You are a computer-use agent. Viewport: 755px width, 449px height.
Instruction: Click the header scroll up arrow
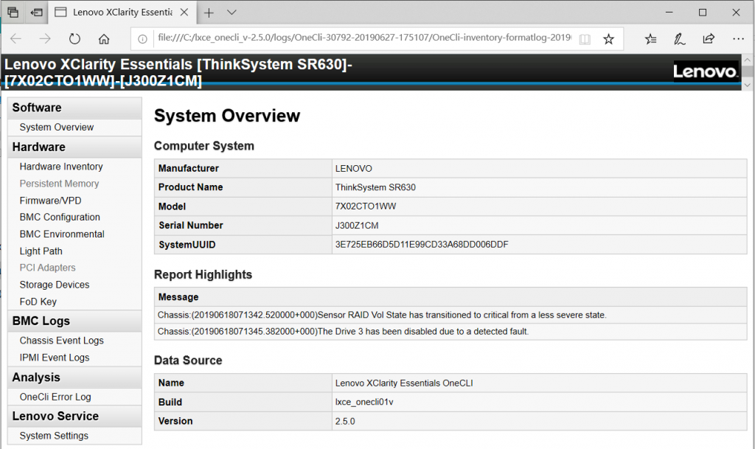748,60
